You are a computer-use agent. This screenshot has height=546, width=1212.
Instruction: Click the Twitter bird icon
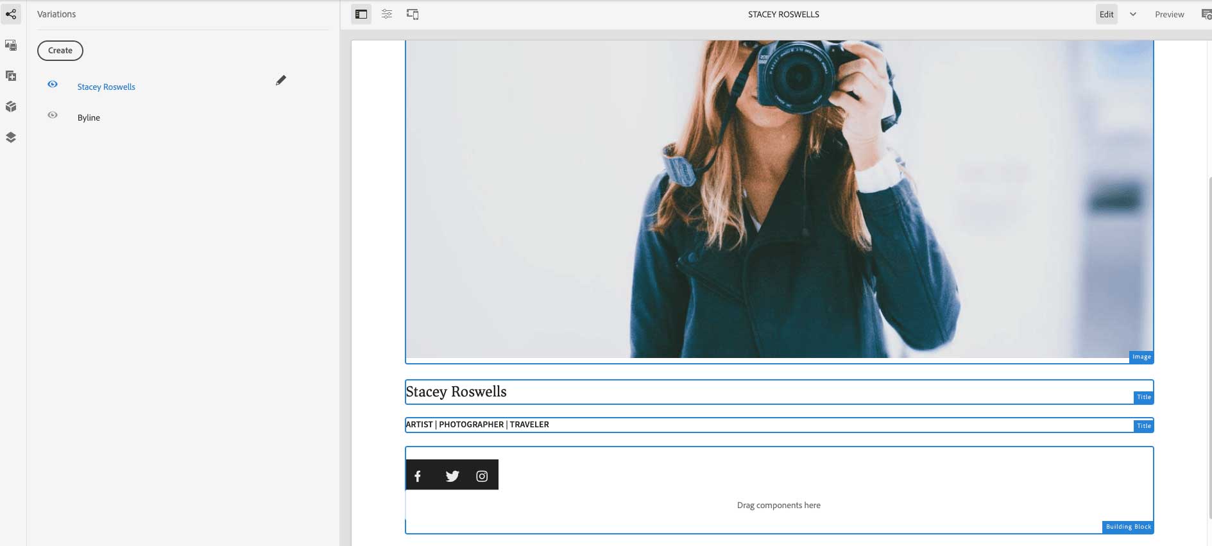click(x=452, y=476)
